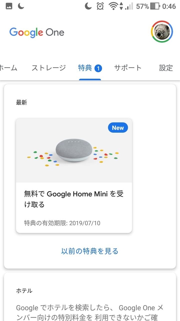180x321 pixels.
Task: Tap the Google One logo
Action: (37, 32)
